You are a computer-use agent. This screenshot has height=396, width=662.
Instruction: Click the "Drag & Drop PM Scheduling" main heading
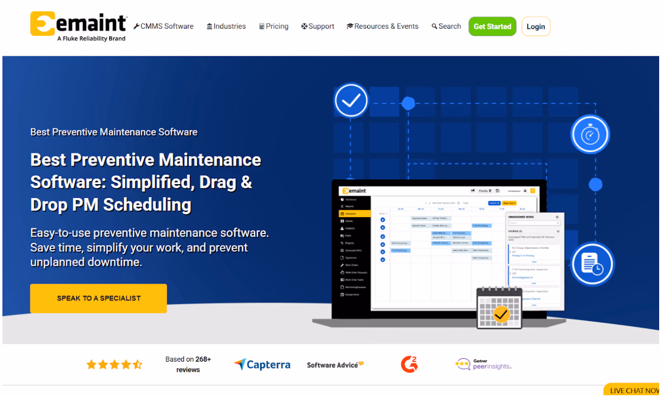[146, 182]
